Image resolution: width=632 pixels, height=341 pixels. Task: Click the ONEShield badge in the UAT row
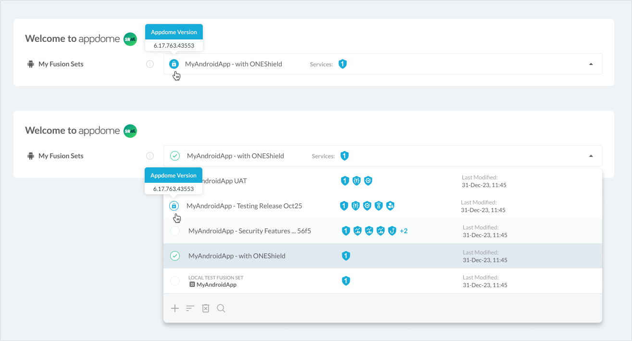pyautogui.click(x=345, y=181)
